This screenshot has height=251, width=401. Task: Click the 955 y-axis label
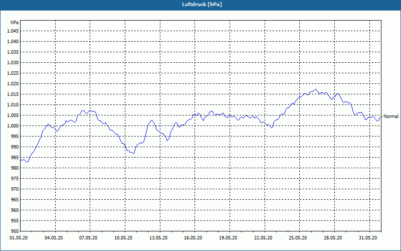click(x=15, y=221)
